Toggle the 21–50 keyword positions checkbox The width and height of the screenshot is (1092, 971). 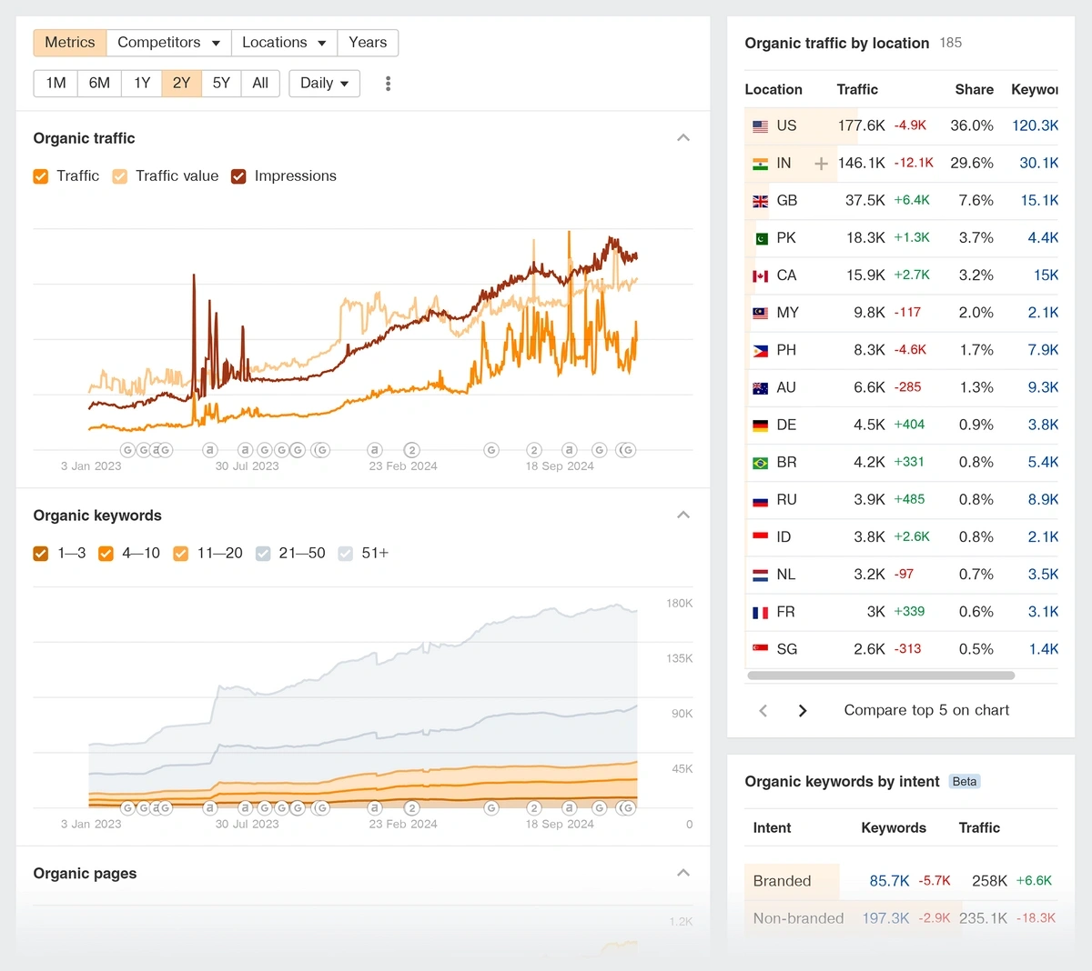[263, 554]
